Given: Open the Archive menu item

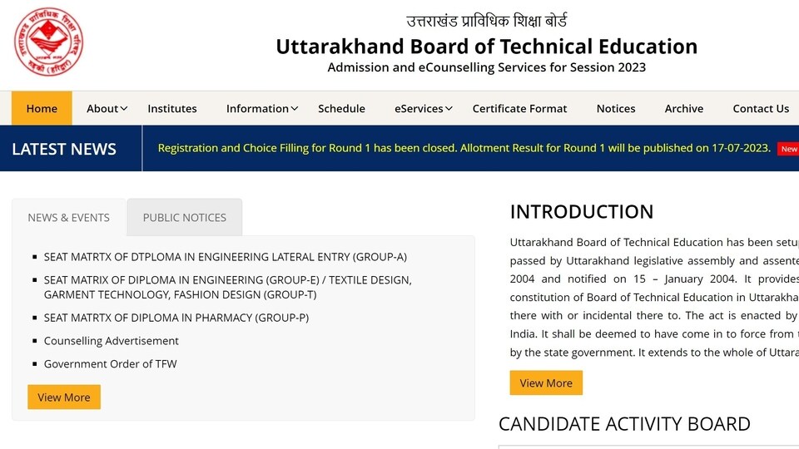Looking at the screenshot, I should 684,108.
